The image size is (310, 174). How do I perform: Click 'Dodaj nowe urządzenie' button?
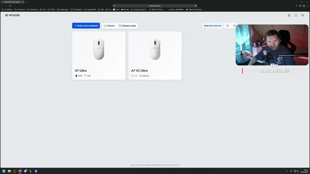click(86, 26)
